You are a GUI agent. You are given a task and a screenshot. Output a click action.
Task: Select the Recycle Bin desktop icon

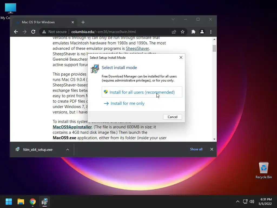click(263, 170)
